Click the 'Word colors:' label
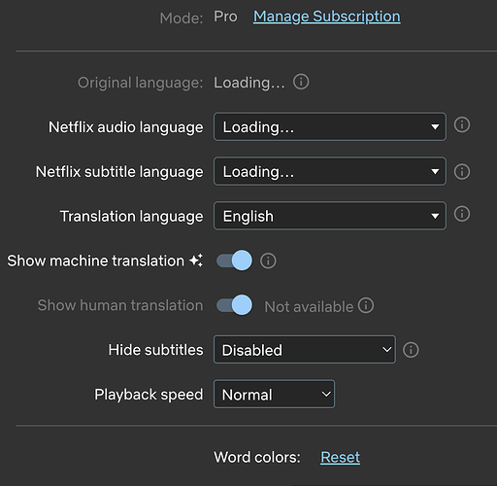This screenshot has width=497, height=486. pyautogui.click(x=257, y=458)
